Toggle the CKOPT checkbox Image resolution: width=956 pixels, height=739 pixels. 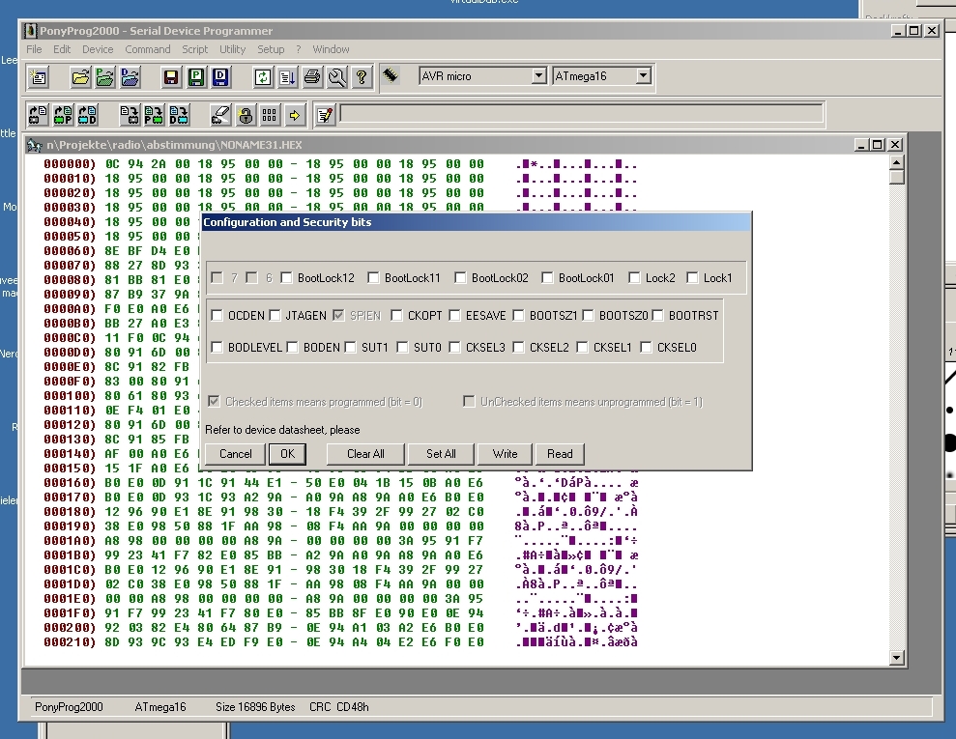397,316
